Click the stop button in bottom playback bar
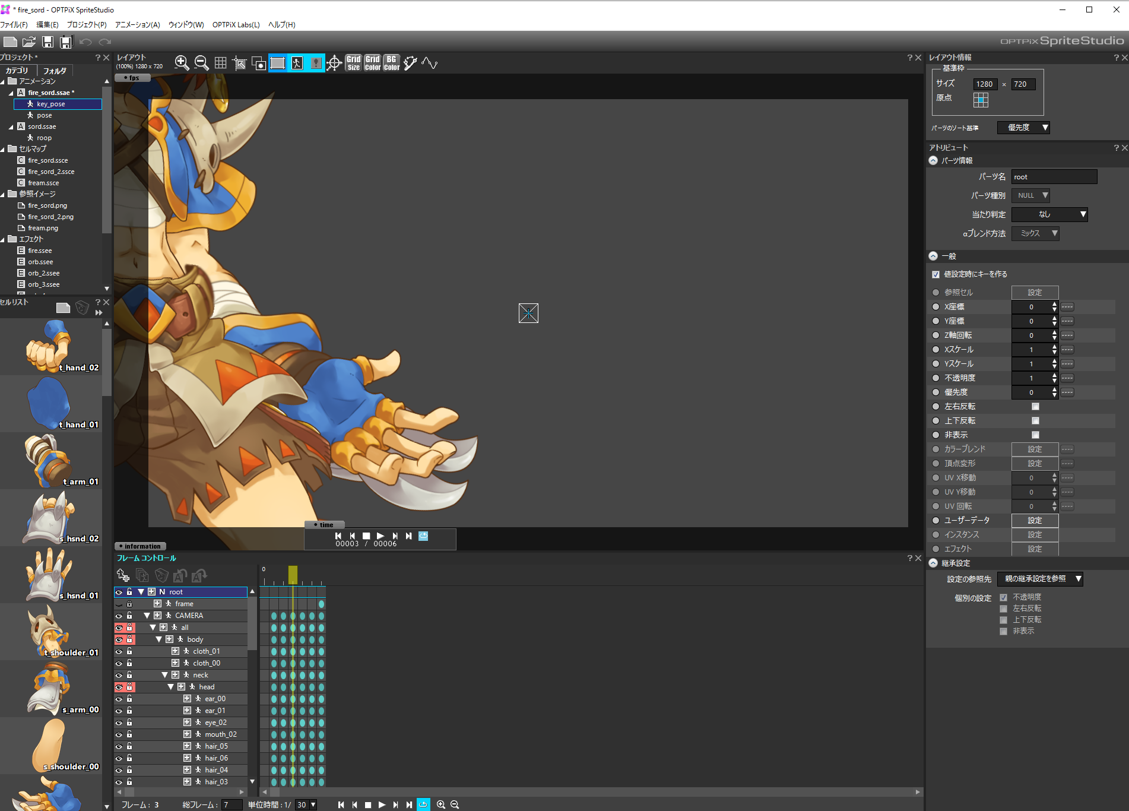 coord(368,804)
